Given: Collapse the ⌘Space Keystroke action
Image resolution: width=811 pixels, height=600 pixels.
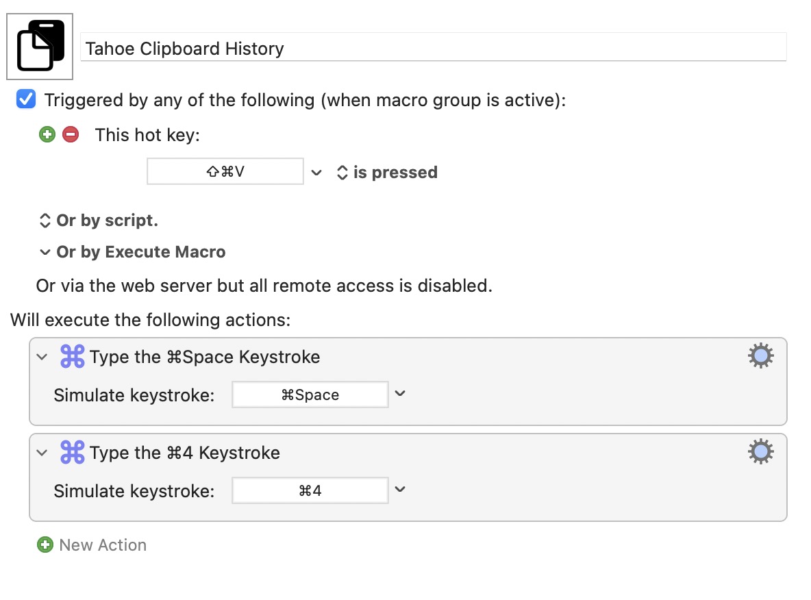Looking at the screenshot, I should (x=42, y=357).
